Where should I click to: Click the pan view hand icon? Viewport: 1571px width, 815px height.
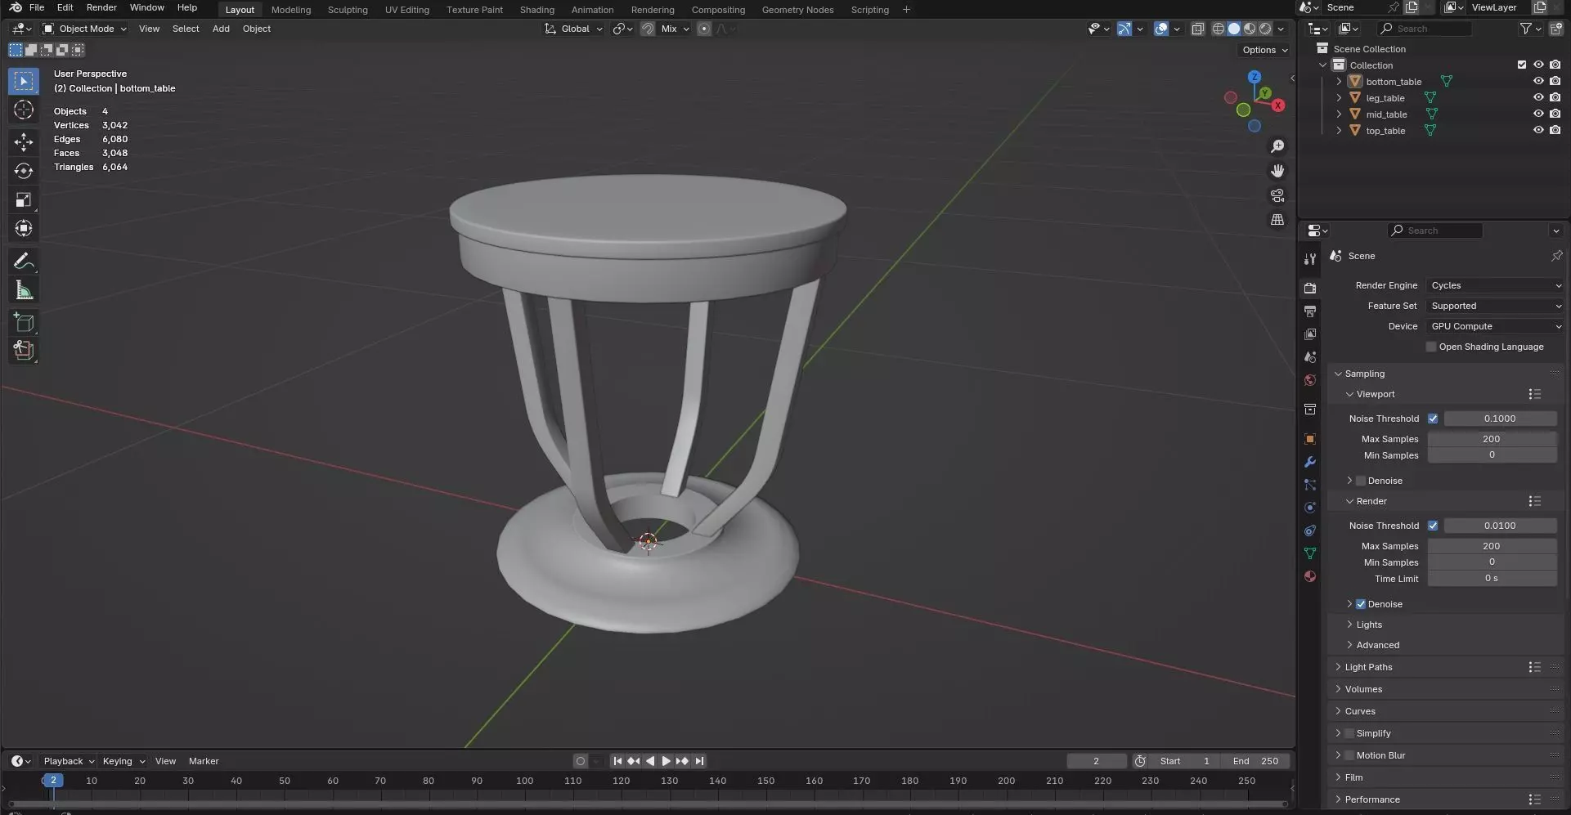[x=1277, y=171]
